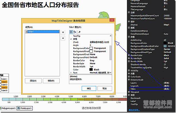Collapse the 设计 category

[x=129, y=22]
